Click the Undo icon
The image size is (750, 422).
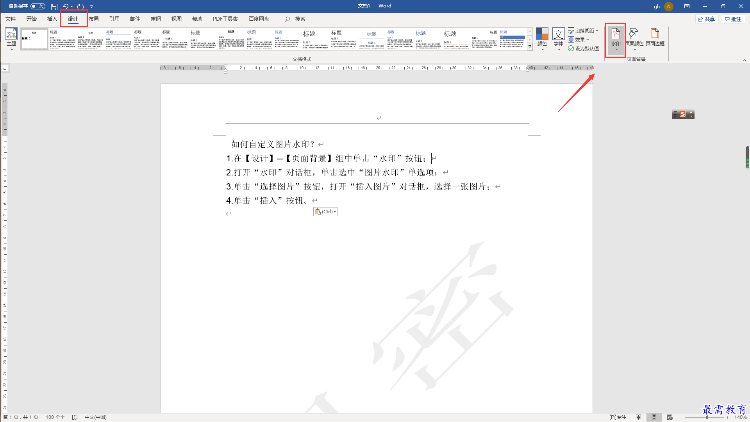coord(65,6)
